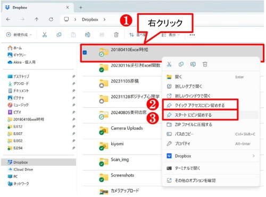Open iCloud Drive in the sidebar
The image size is (266, 197).
click(x=20, y=169)
